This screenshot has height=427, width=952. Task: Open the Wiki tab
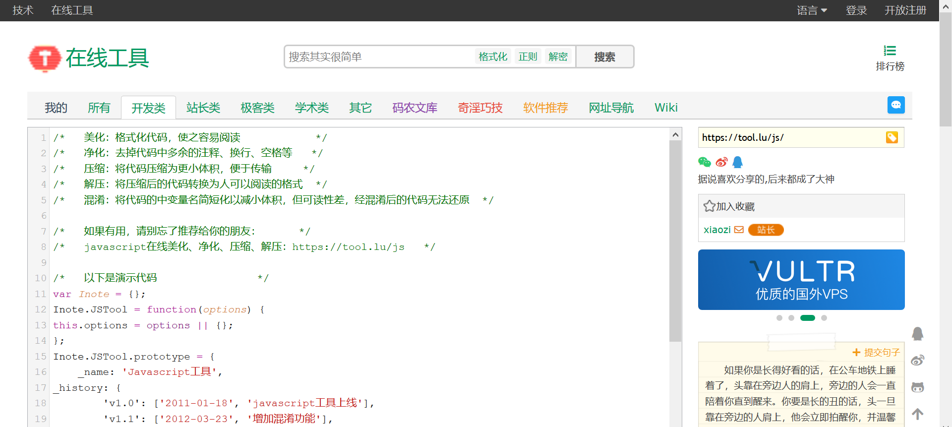click(x=666, y=108)
